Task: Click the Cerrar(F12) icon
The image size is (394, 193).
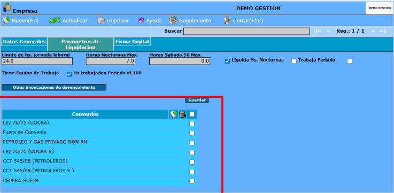Action: click(x=227, y=21)
